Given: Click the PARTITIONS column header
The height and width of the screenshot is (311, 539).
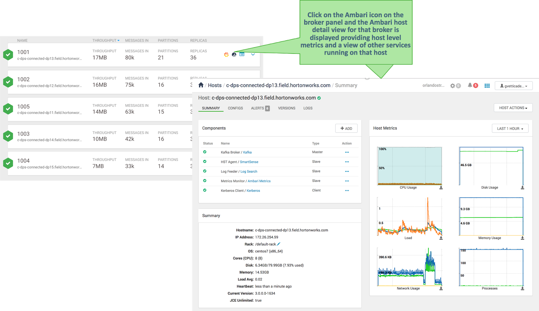Looking at the screenshot, I should pos(168,40).
